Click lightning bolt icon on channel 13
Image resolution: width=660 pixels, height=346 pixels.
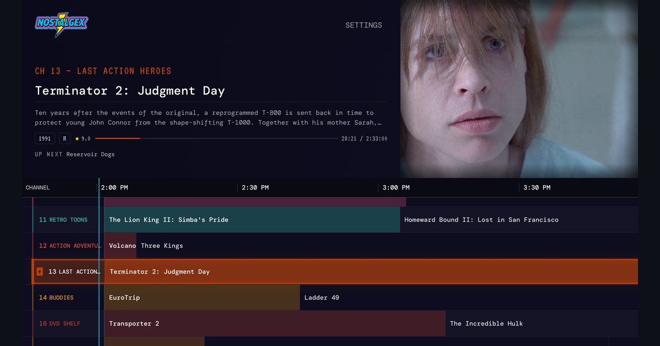click(40, 271)
